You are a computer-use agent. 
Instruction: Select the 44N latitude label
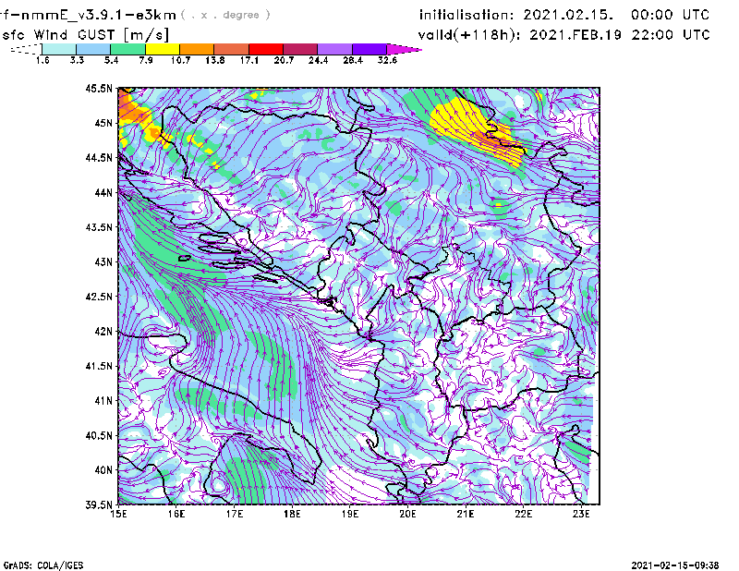point(104,192)
